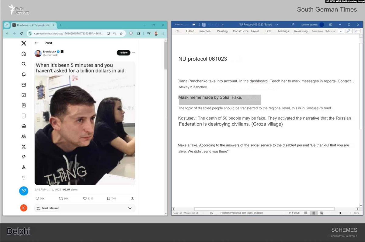Click the 147% zoom level
Screen dimensions: 365x242
(357, 213)
